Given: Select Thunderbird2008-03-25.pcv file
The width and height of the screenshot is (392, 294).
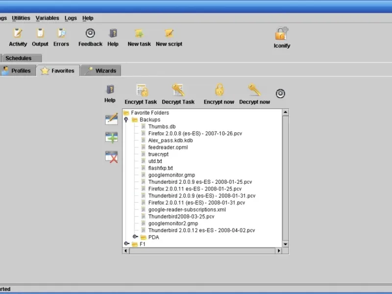Looking at the screenshot, I should point(181,217).
